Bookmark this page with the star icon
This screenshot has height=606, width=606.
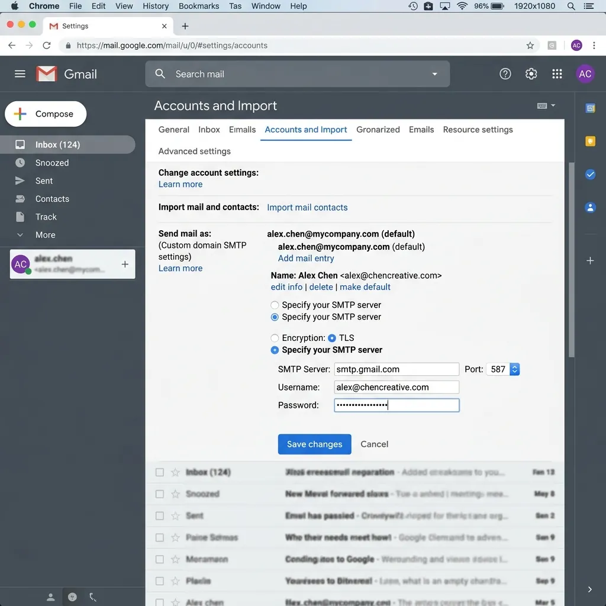pos(530,46)
